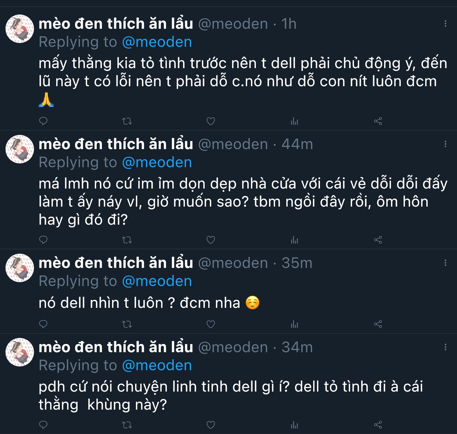Reply to the 34m tweet
Screen dimensions: 457x434
point(43,425)
